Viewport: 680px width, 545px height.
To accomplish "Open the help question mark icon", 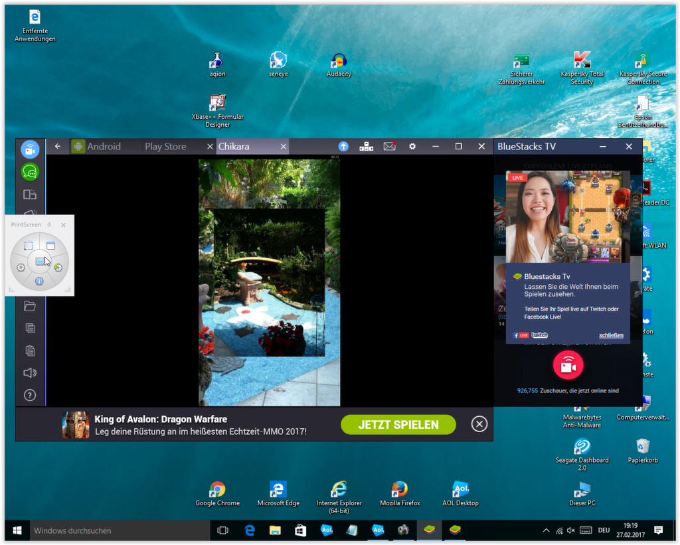I will [x=30, y=395].
